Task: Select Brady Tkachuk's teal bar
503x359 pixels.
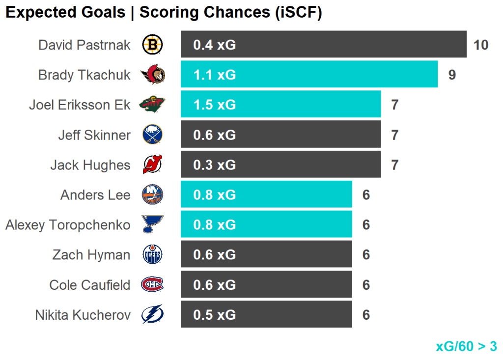Action: pos(309,75)
